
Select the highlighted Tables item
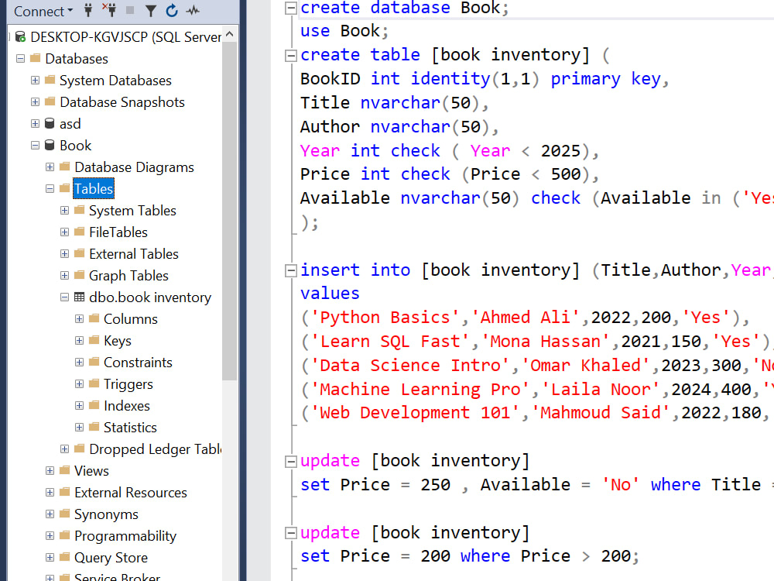click(x=94, y=189)
